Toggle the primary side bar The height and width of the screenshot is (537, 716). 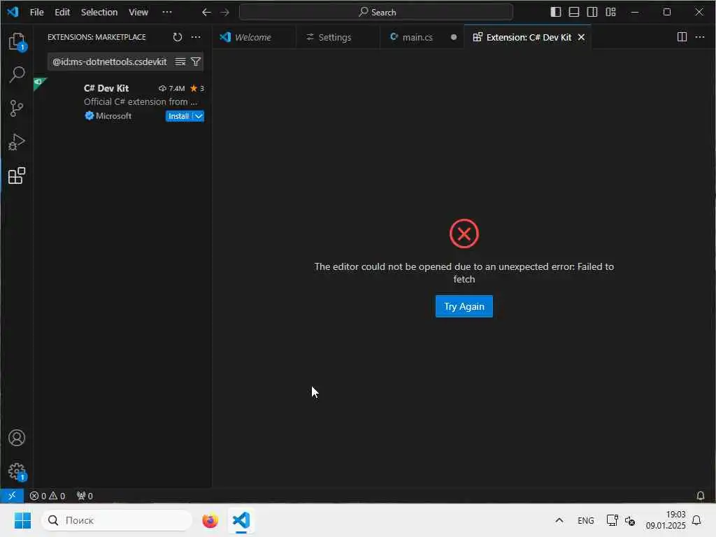coord(556,13)
